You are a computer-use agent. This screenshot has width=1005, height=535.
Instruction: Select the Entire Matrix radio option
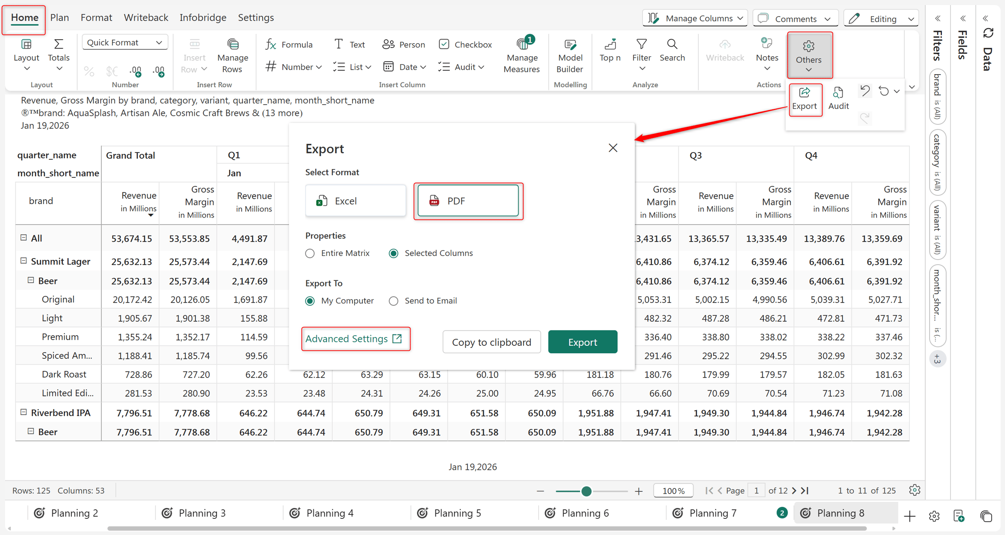point(310,253)
